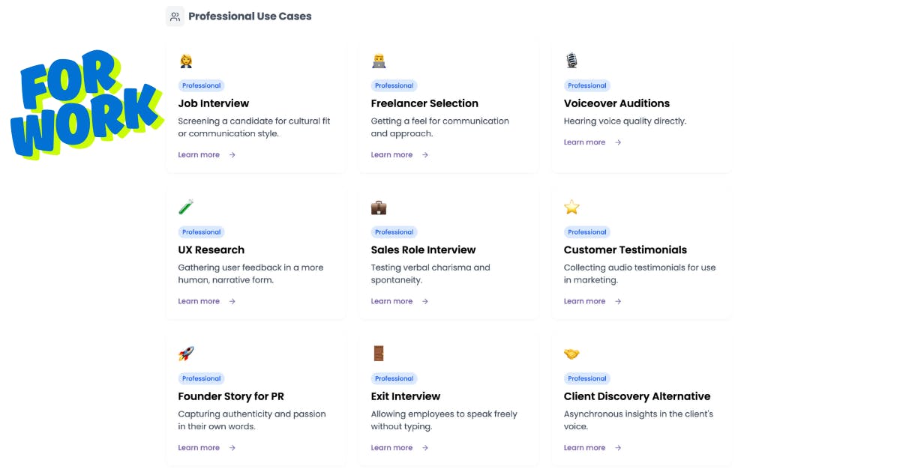Click the Founder Story for PR heading
Image resolution: width=900 pixels, height=472 pixels.
(x=231, y=396)
